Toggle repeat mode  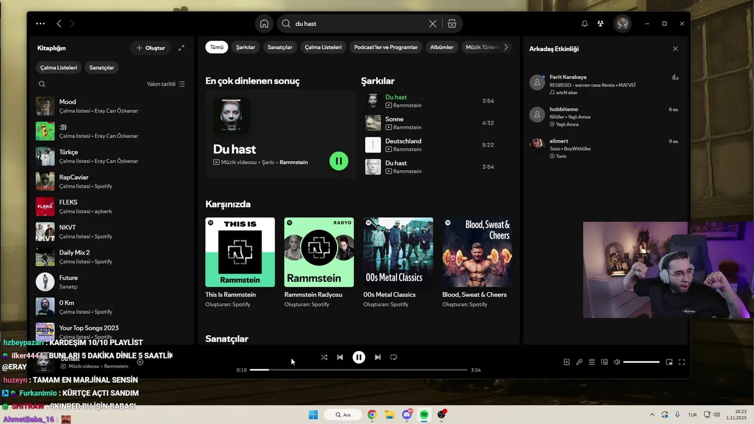click(393, 357)
